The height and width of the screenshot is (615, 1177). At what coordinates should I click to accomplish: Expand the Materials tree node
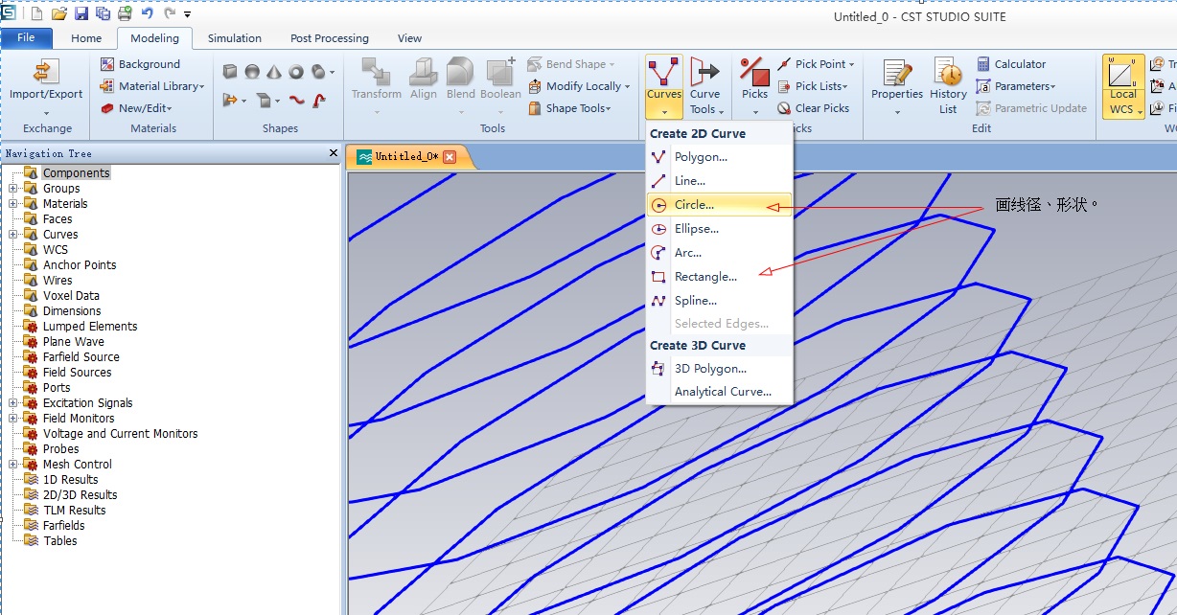13,204
